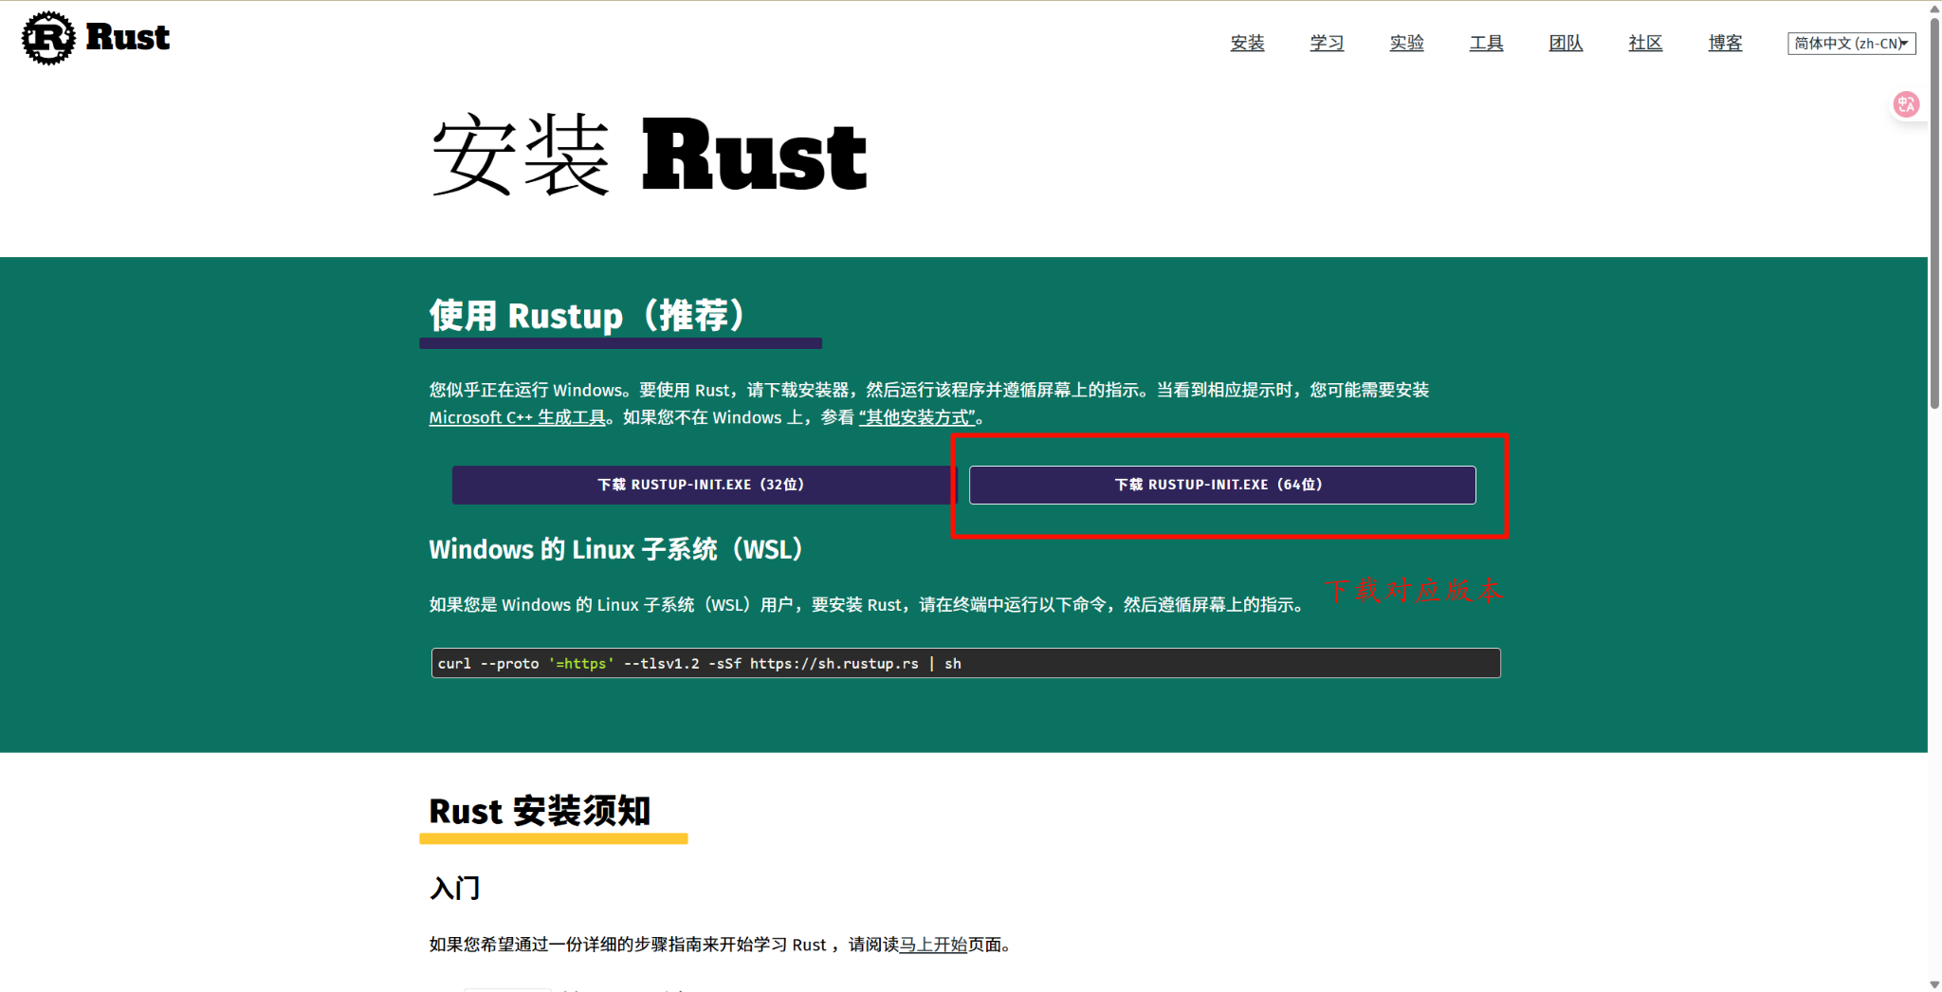Click the Rust gear logo icon

pyautogui.click(x=48, y=38)
